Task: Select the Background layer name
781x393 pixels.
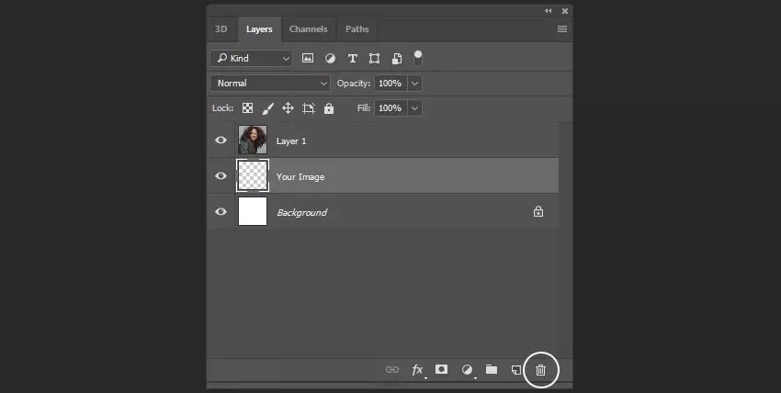Action: (x=302, y=212)
